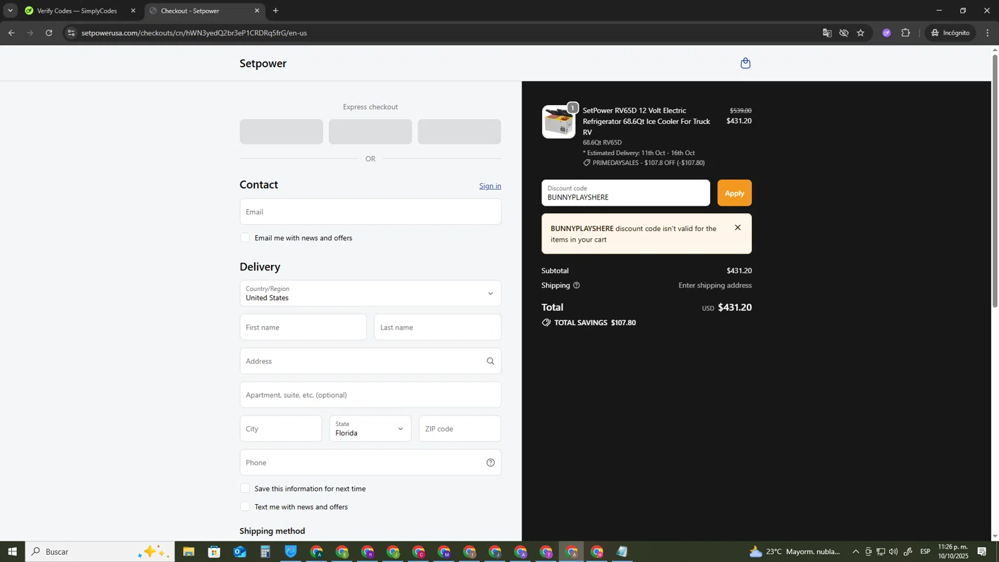The height and width of the screenshot is (562, 999).
Task: Open Windows Start menu
Action: click(12, 551)
